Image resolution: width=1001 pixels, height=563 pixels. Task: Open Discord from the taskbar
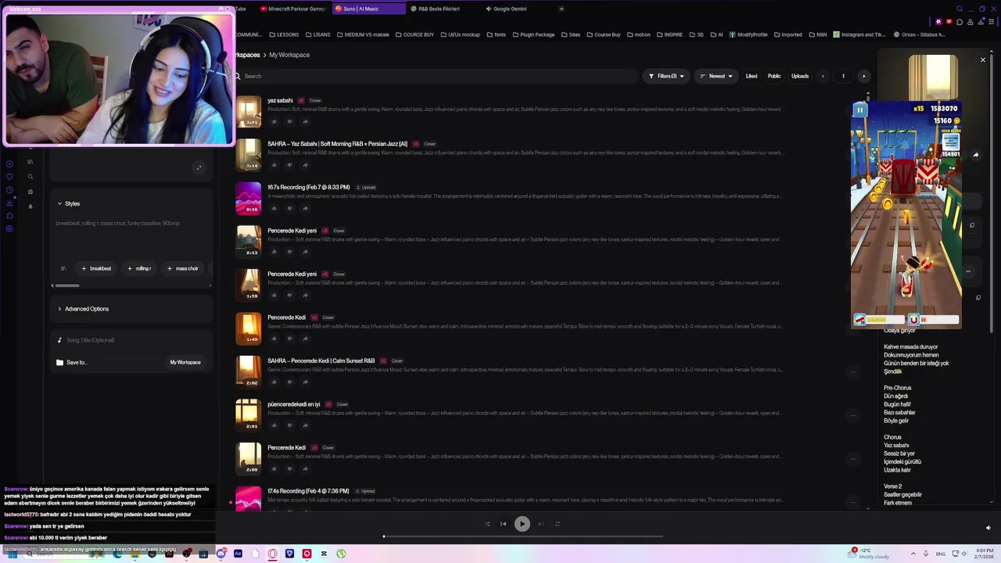(x=221, y=554)
